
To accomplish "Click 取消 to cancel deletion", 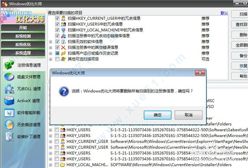I will 188,115.
